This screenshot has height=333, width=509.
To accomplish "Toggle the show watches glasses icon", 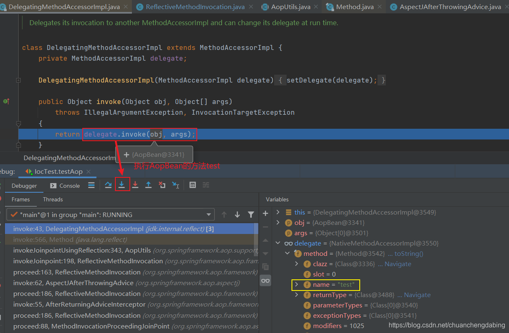I will click(x=265, y=281).
